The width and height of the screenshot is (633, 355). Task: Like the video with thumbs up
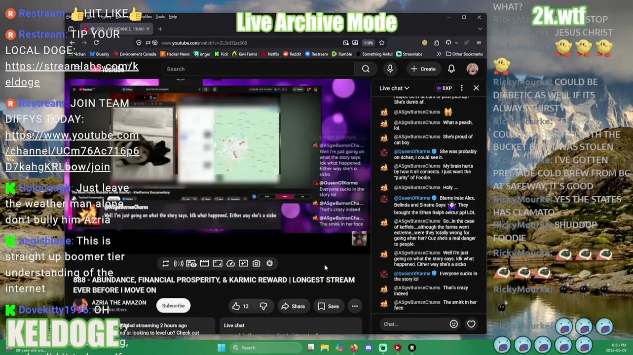[240, 306]
